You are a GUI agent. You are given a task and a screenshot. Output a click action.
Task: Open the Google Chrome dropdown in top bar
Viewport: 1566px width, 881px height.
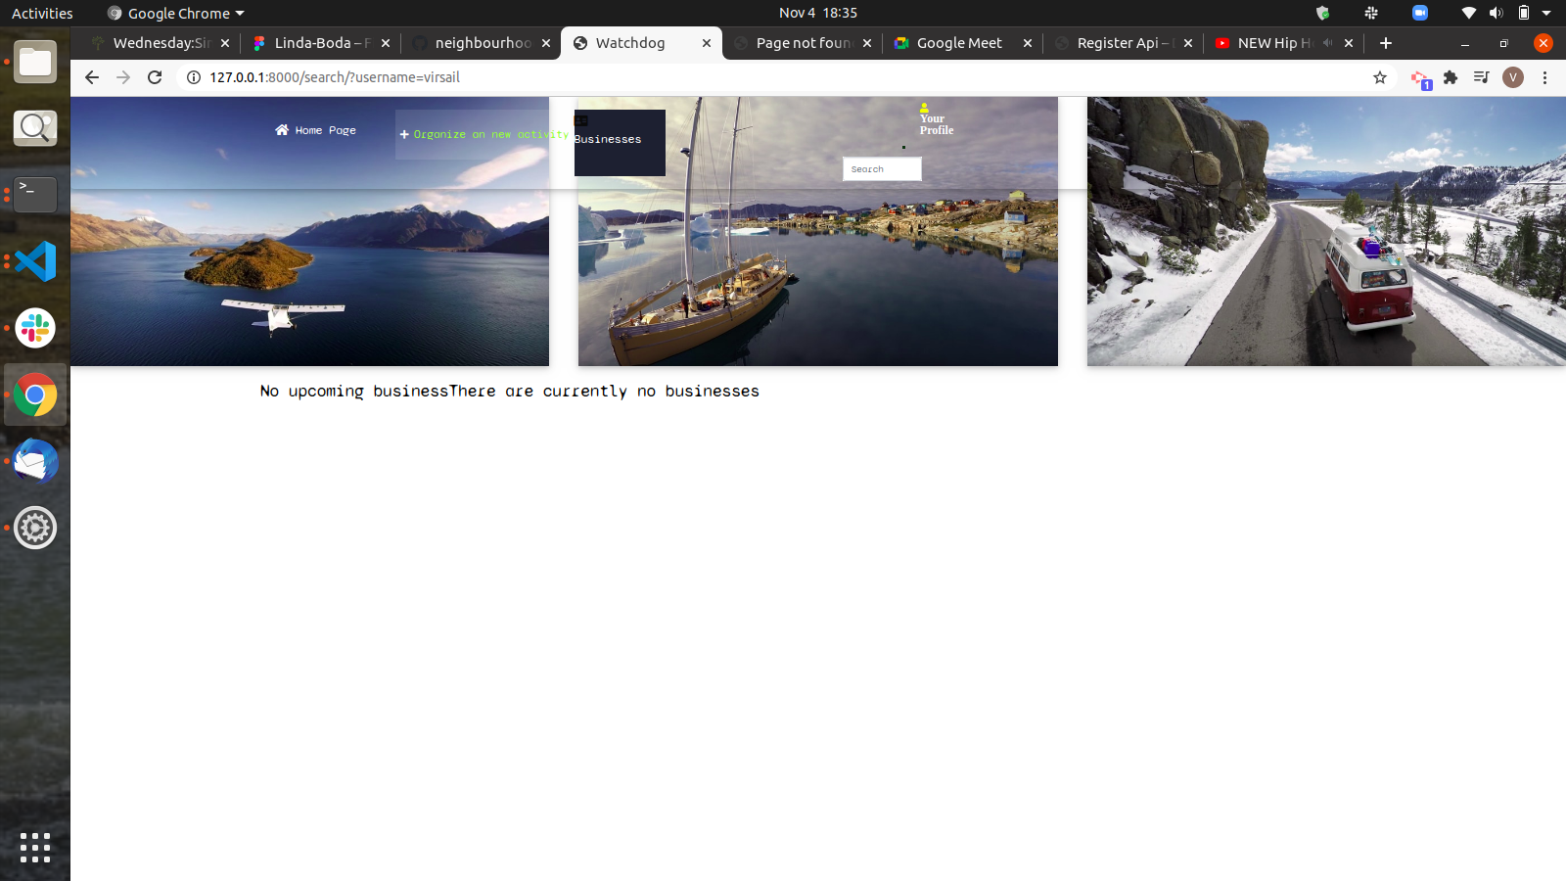pos(174,13)
